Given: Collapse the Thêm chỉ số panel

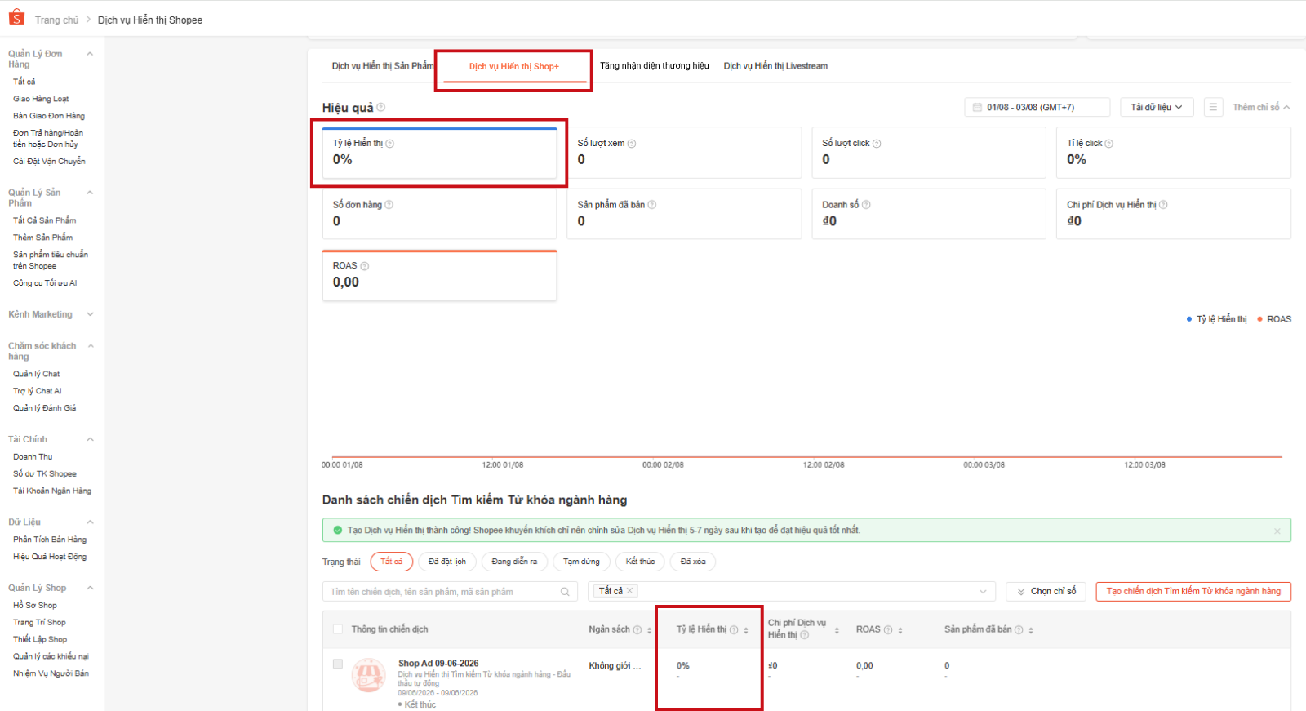Looking at the screenshot, I should (x=1261, y=107).
